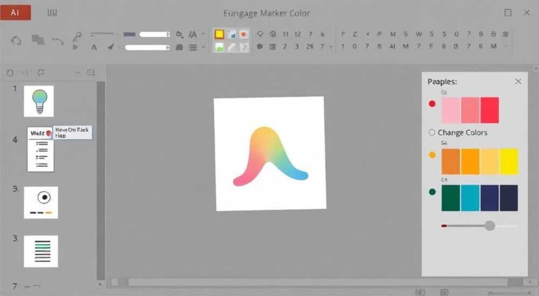The height and width of the screenshot is (296, 539).
Task: Click the grid view icon in slide panel
Action: [x=91, y=72]
